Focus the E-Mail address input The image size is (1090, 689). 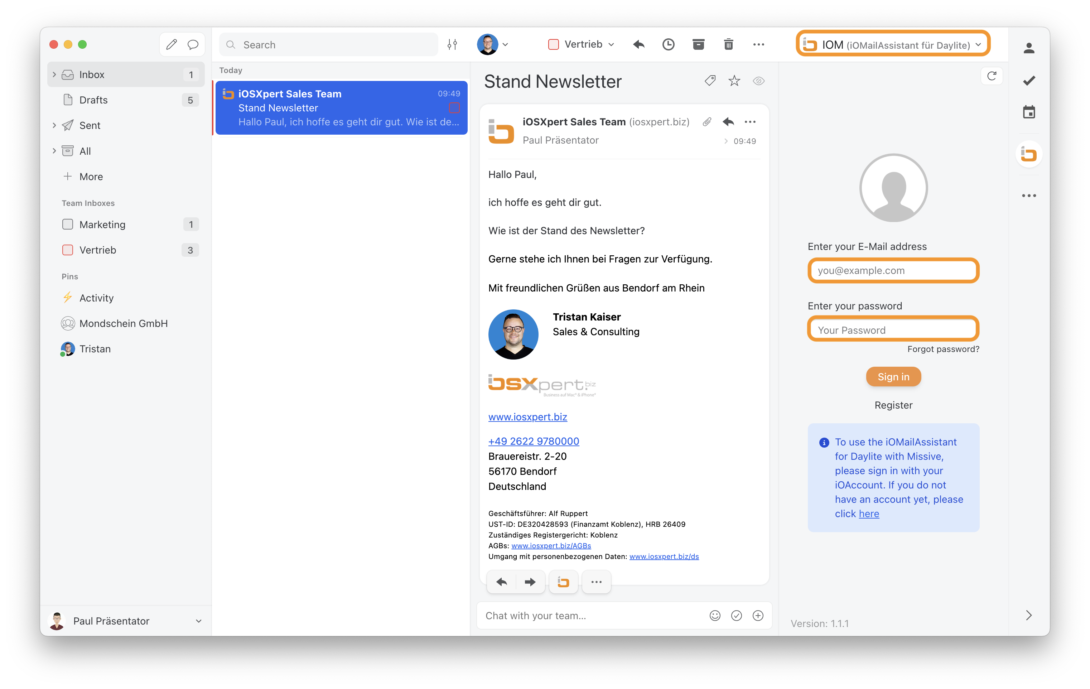tap(893, 270)
